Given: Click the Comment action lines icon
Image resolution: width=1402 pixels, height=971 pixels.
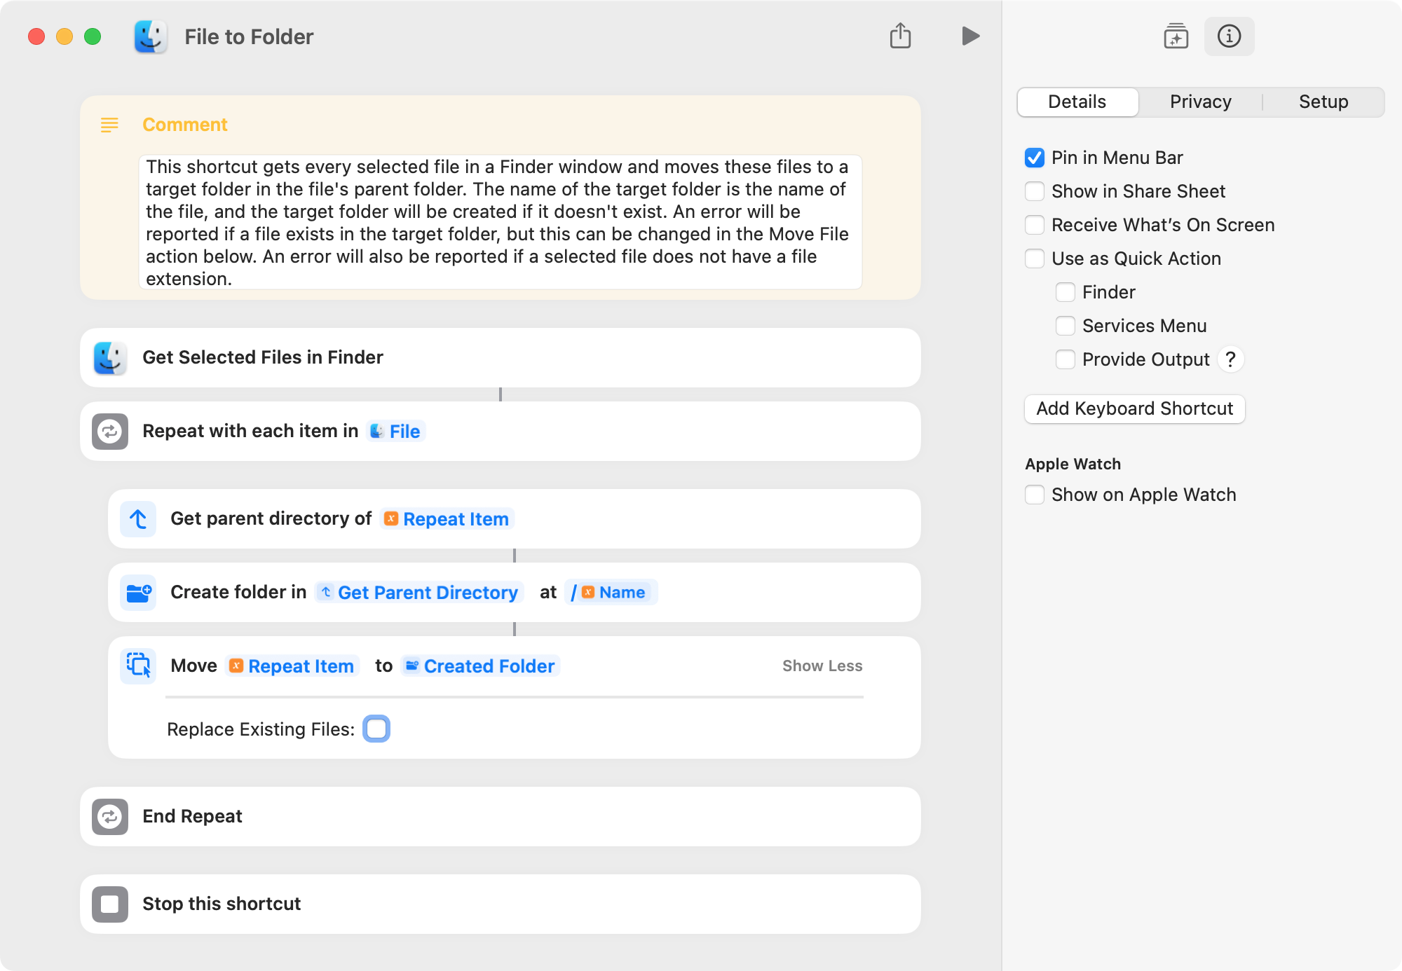Looking at the screenshot, I should 109,125.
